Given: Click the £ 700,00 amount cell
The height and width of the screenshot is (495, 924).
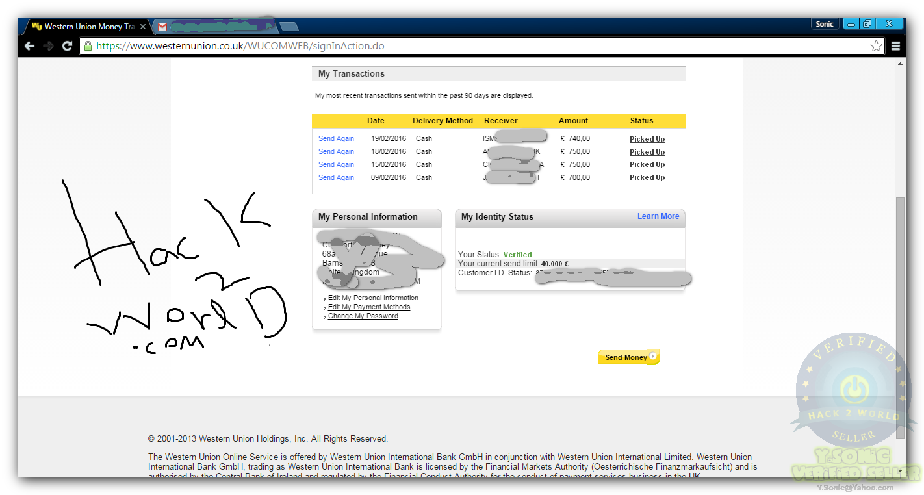Looking at the screenshot, I should (575, 177).
